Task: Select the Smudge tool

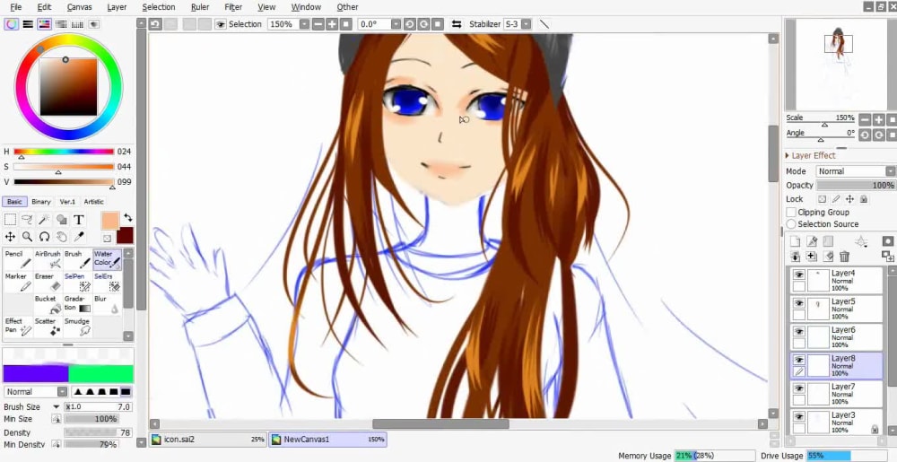Action: click(77, 327)
